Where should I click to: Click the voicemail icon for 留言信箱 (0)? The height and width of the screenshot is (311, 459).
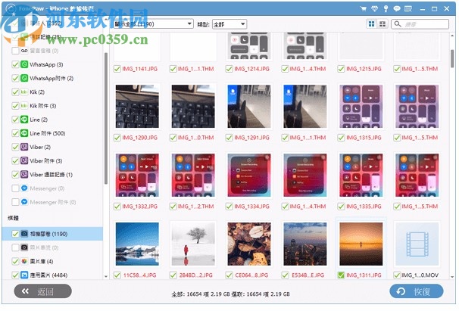[x=24, y=51]
